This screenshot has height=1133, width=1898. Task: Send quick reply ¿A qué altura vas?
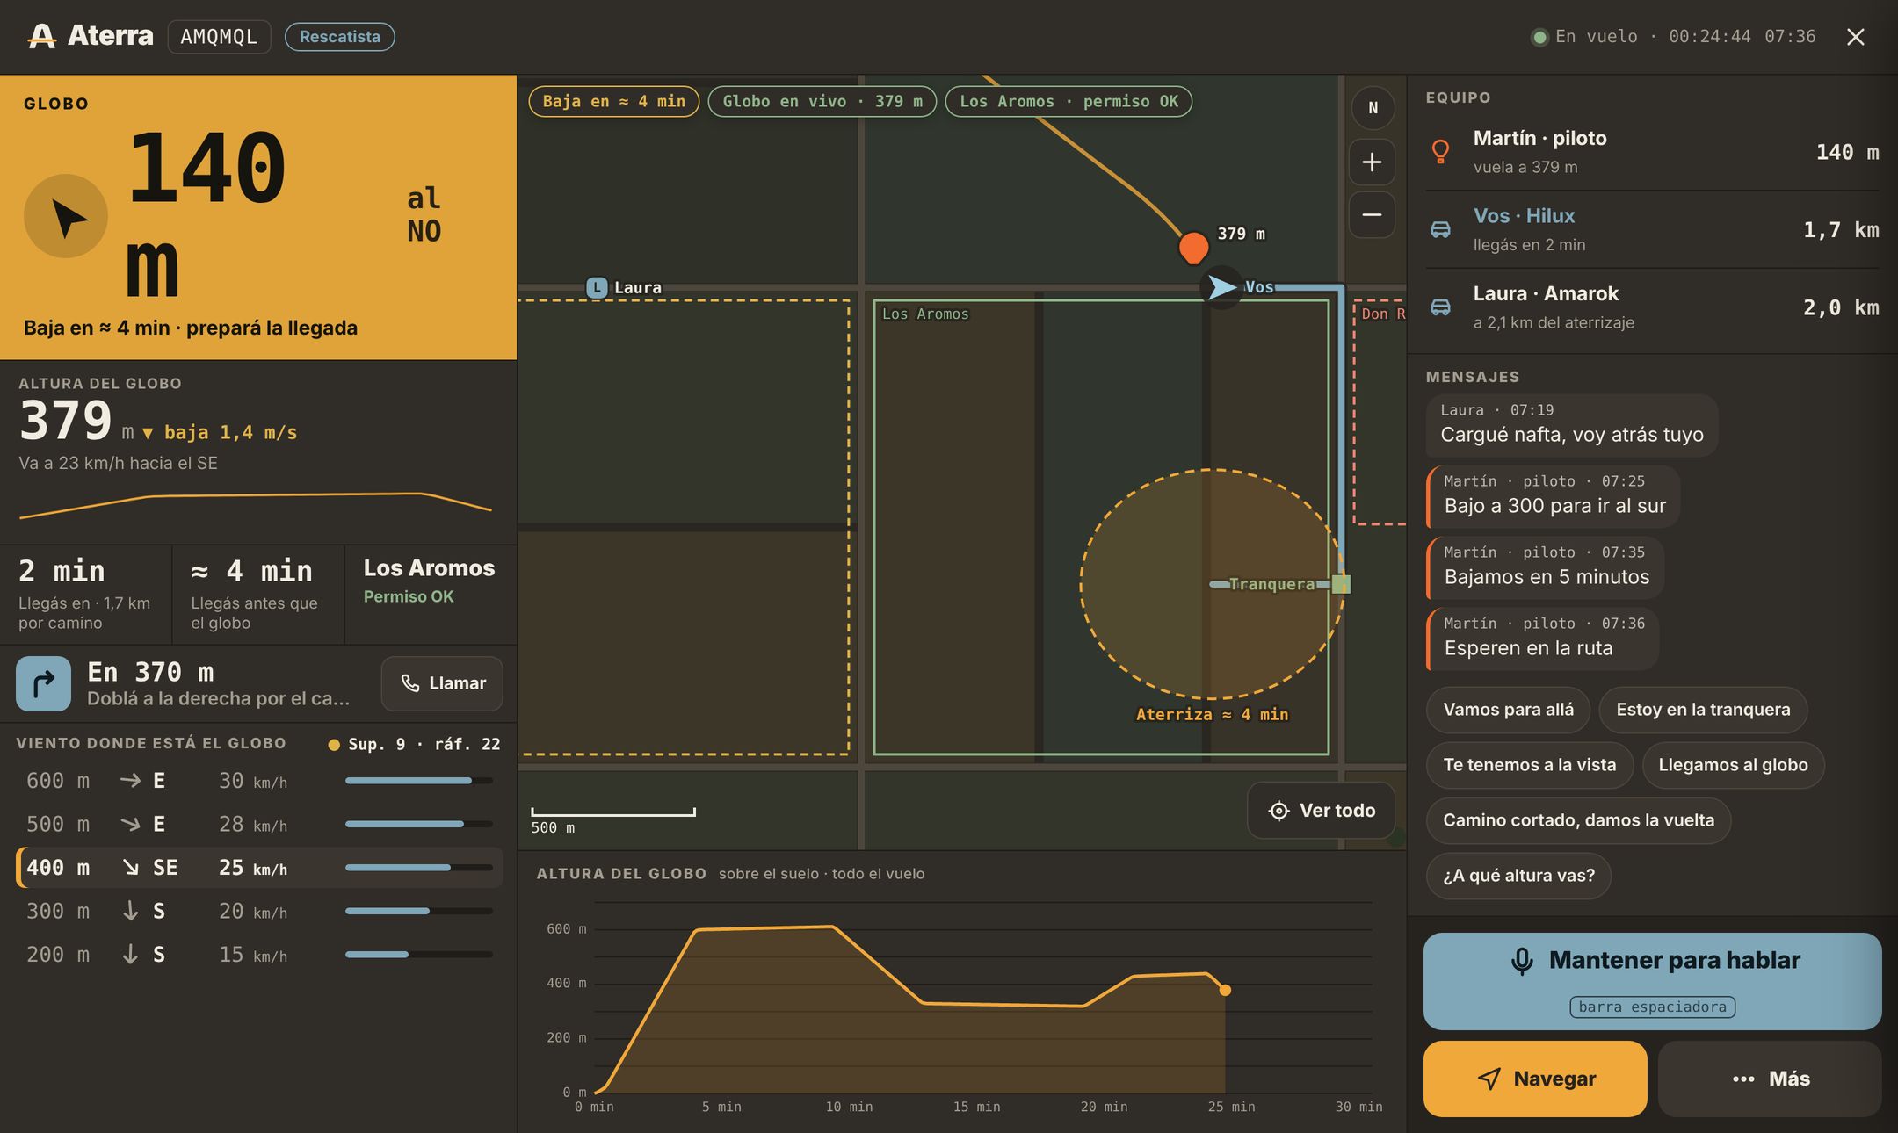(x=1518, y=876)
